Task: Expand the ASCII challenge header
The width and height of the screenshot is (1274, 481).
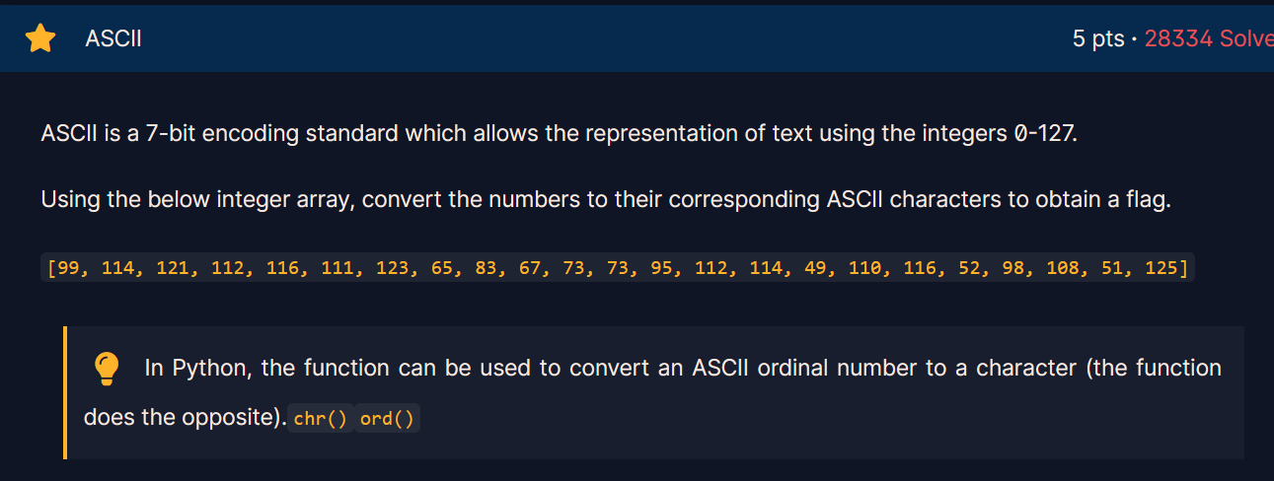Action: tap(637, 38)
